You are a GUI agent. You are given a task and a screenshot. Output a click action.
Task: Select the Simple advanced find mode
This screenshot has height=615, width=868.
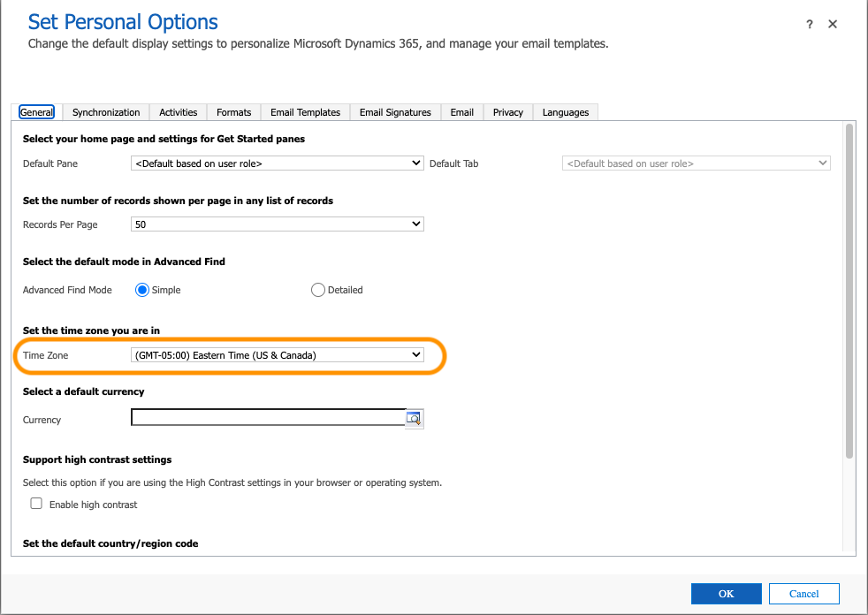(142, 290)
